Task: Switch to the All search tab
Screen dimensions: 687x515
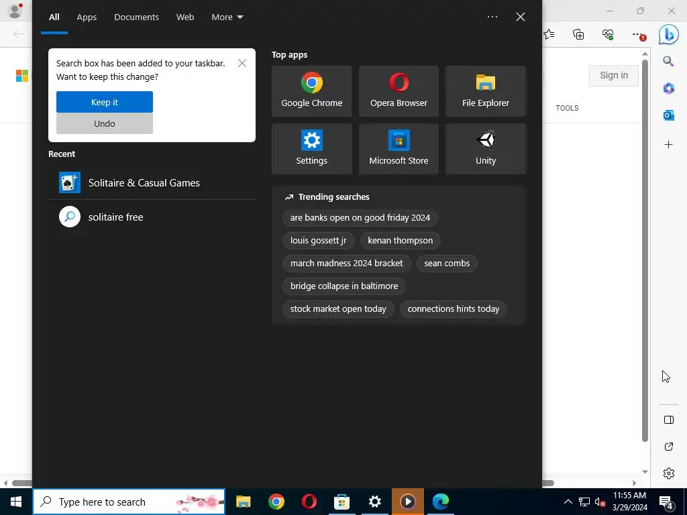Action: (54, 17)
